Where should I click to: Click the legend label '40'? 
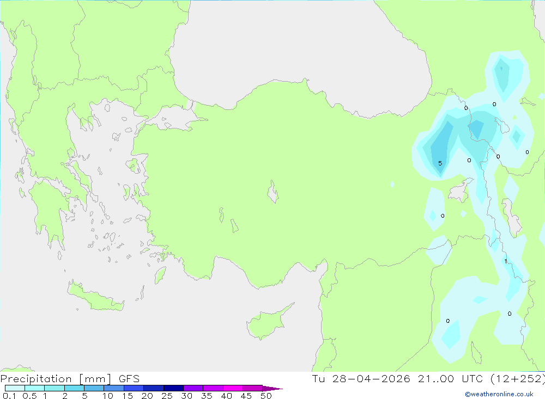[x=226, y=396]
